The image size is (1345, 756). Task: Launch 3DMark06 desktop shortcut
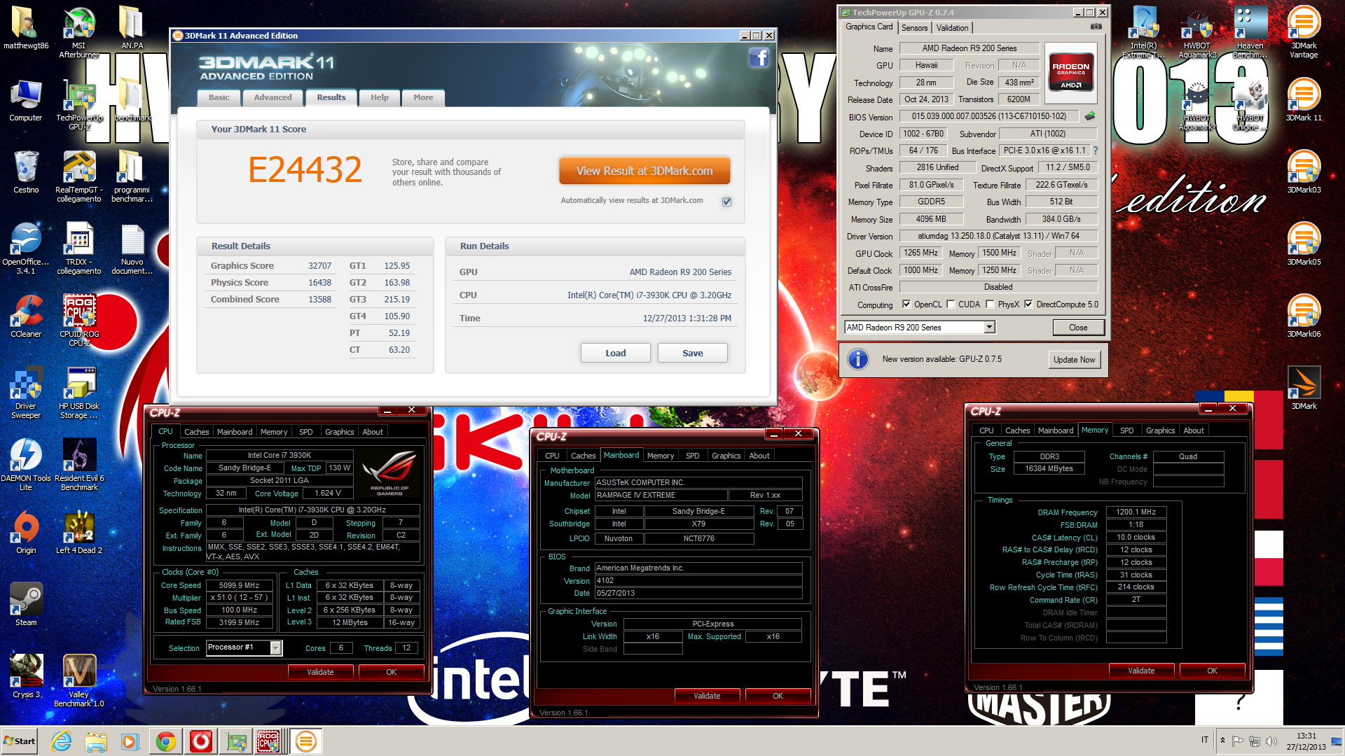[1304, 316]
